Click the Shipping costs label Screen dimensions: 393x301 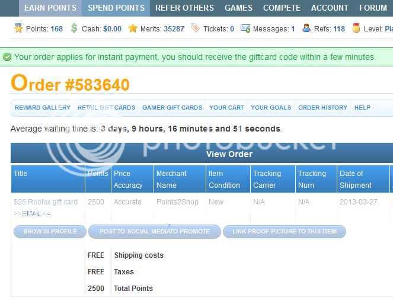(139, 255)
